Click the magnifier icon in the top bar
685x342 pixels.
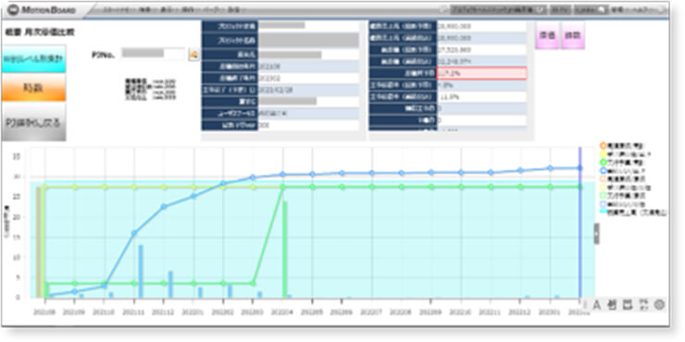[601, 9]
